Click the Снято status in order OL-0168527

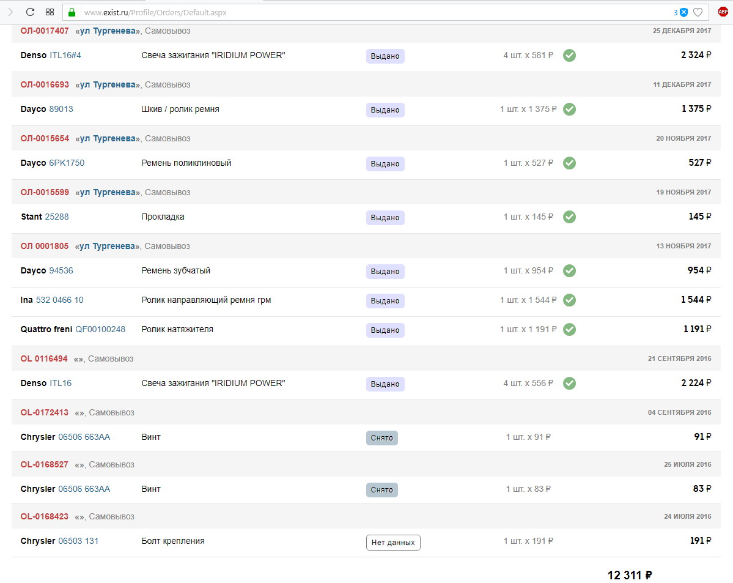[x=382, y=490]
